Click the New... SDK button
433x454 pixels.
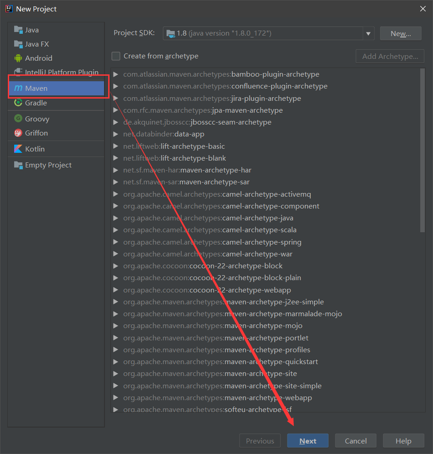pyautogui.click(x=401, y=34)
